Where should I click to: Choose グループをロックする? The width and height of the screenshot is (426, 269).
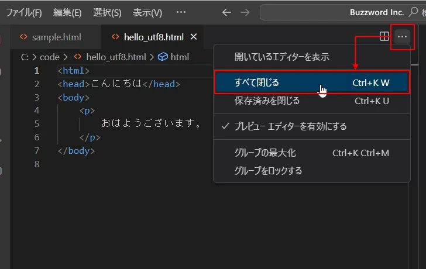coord(312,171)
